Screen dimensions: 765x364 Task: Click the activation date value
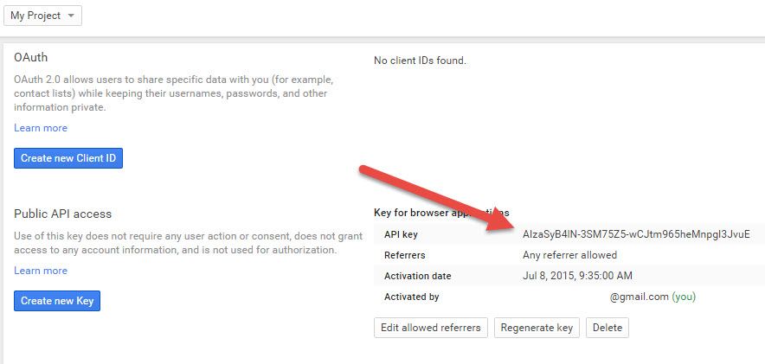tap(577, 276)
